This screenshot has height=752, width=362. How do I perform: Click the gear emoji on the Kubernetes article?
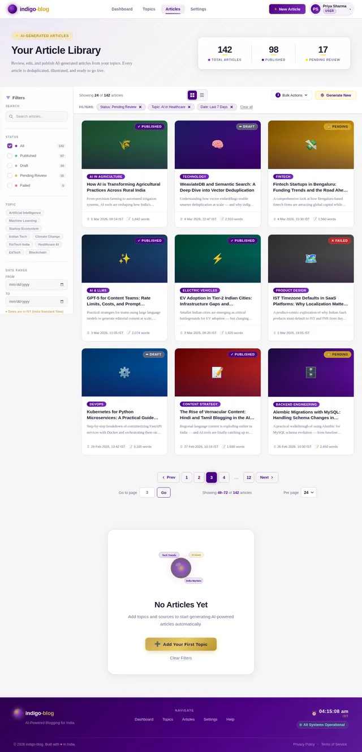coord(124,372)
